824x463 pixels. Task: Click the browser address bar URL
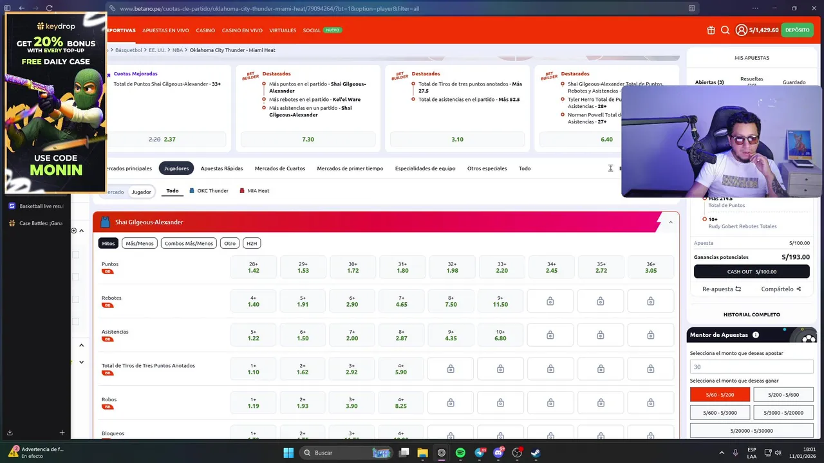269,8
